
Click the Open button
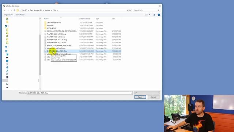(140, 97)
